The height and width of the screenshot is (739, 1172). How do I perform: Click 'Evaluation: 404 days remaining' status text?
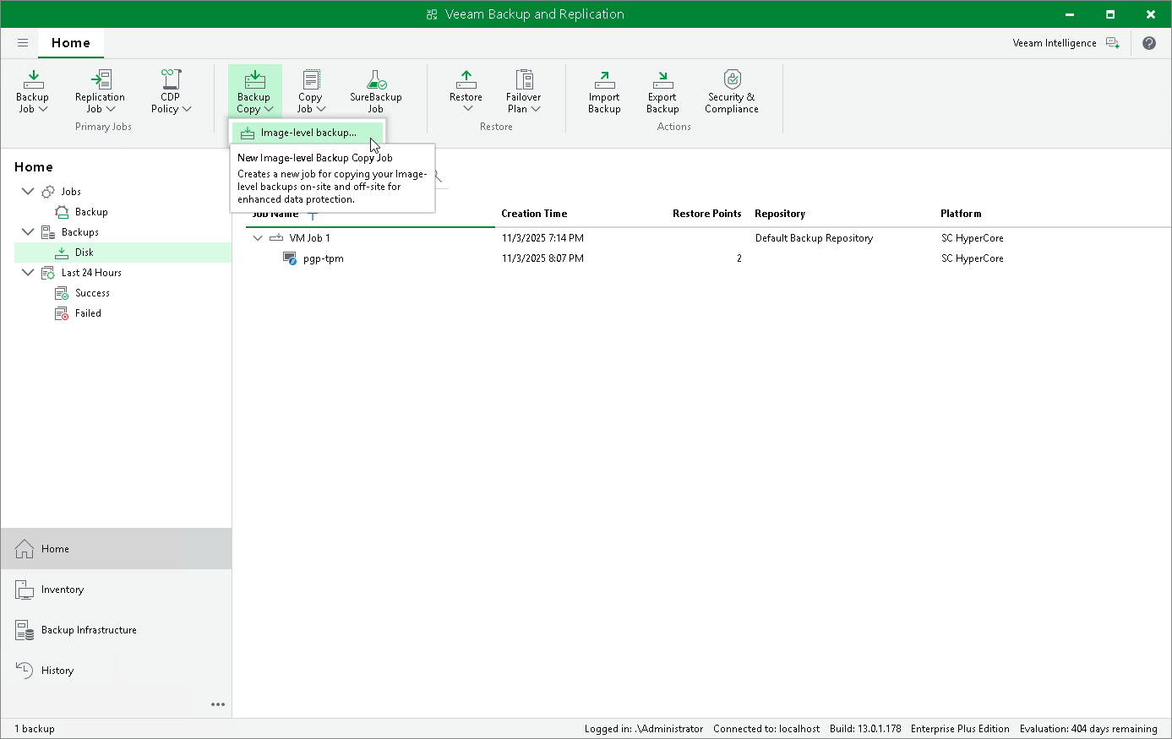click(x=1088, y=729)
